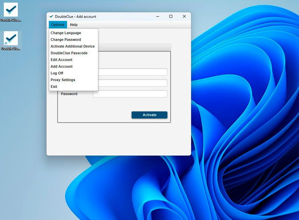The height and width of the screenshot is (220, 299).
Task: Click the first text field above Password
Action: [x=133, y=72]
